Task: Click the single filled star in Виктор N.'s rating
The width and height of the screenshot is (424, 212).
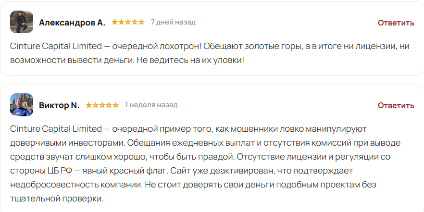Action: (89, 105)
